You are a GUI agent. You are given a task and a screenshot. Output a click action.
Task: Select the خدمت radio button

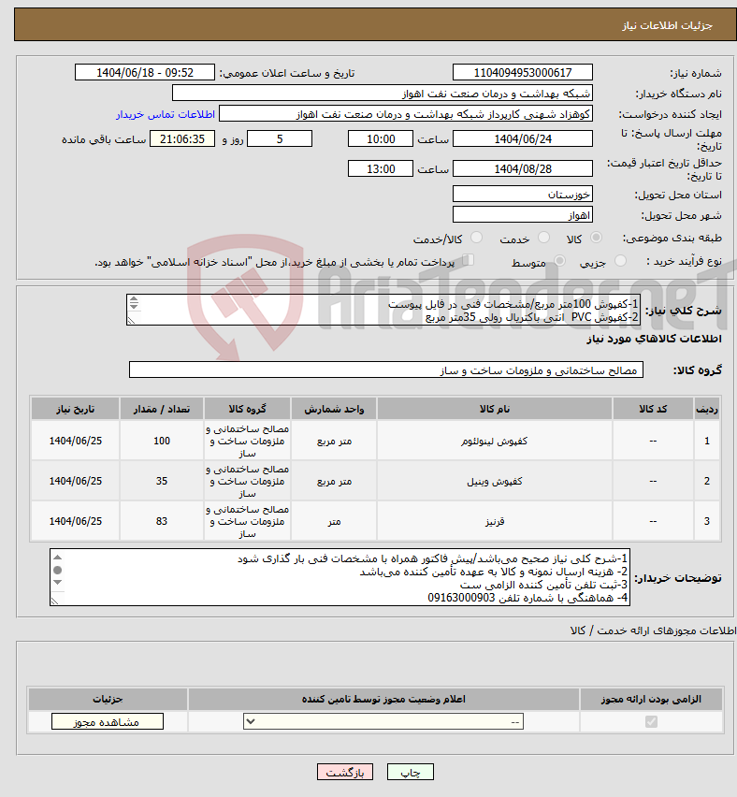(543, 238)
